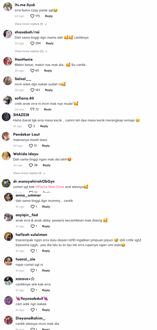Like SHAZEiN's comment with 2 likes
The height and width of the screenshot is (330, 157).
click(x=30, y=126)
